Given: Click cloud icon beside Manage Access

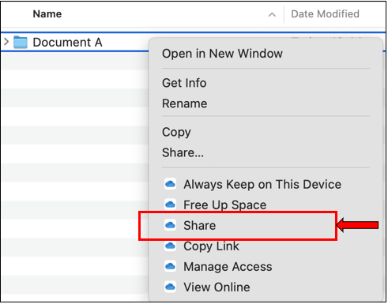Looking at the screenshot, I should click(x=170, y=267).
